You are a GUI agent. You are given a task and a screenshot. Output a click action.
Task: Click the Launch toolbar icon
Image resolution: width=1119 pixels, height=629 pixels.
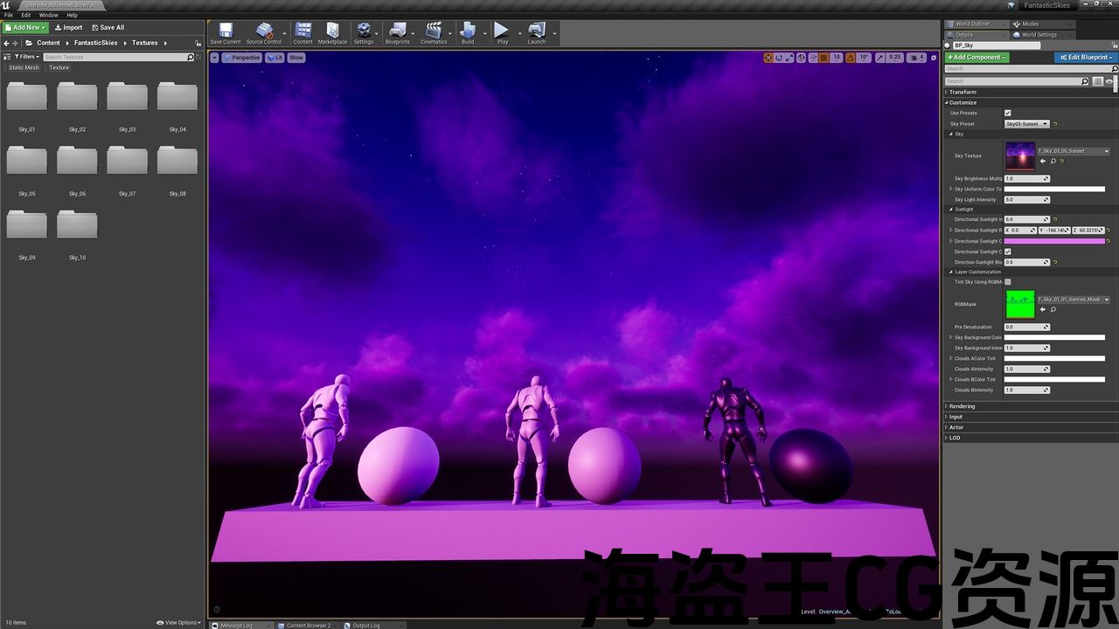[x=536, y=33]
